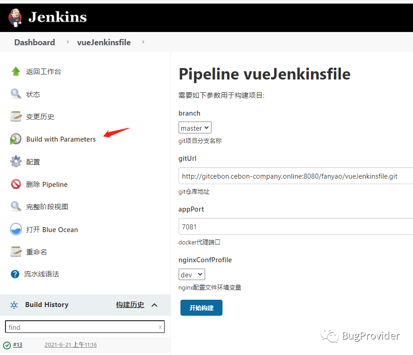The width and height of the screenshot is (413, 355).
Task: Open 完整阶段视图 from the sidebar
Action: coord(47,207)
